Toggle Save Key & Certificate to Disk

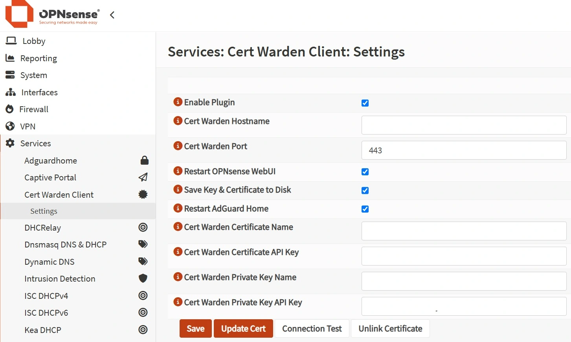tap(365, 190)
